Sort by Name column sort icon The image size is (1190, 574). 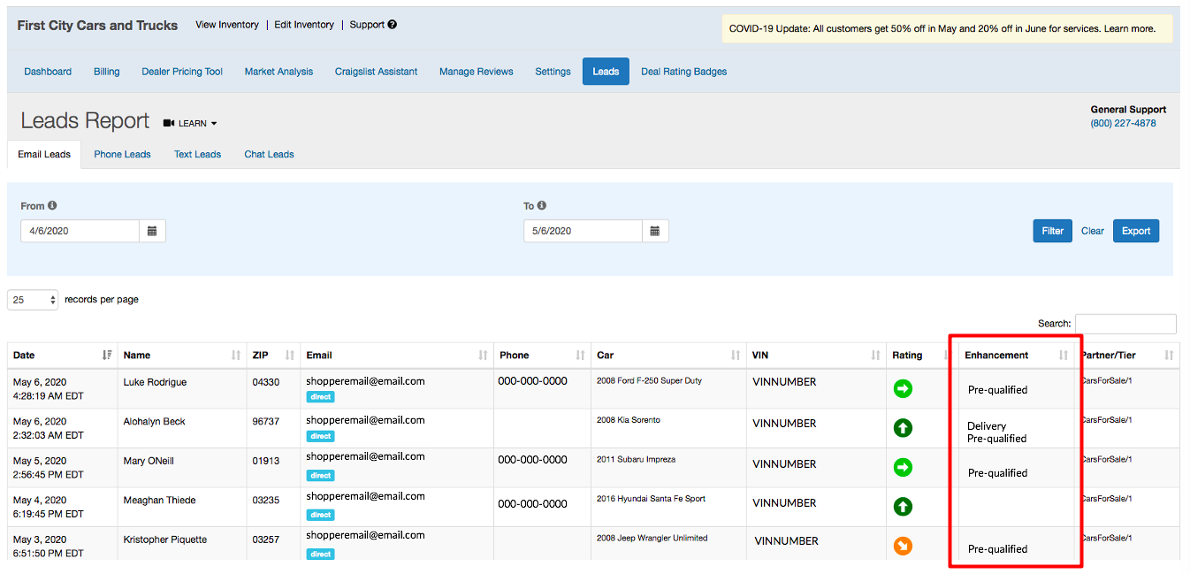coord(236,355)
